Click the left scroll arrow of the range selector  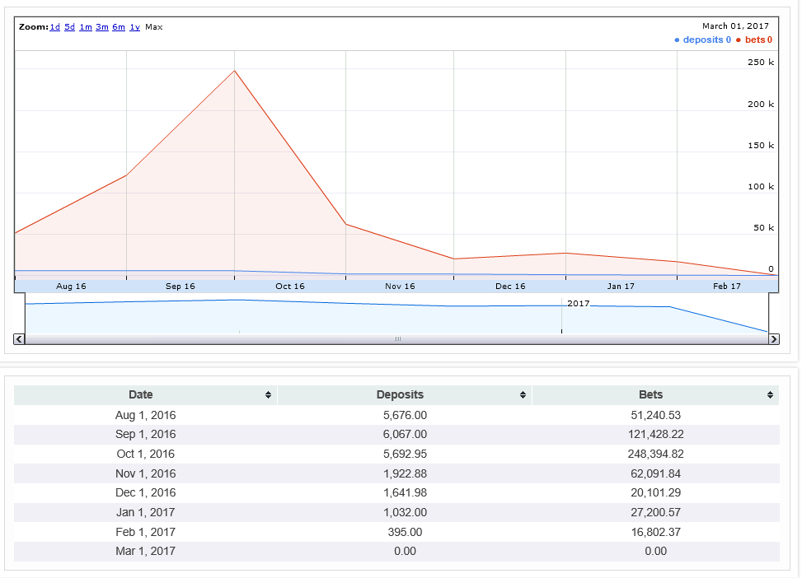pos(20,338)
